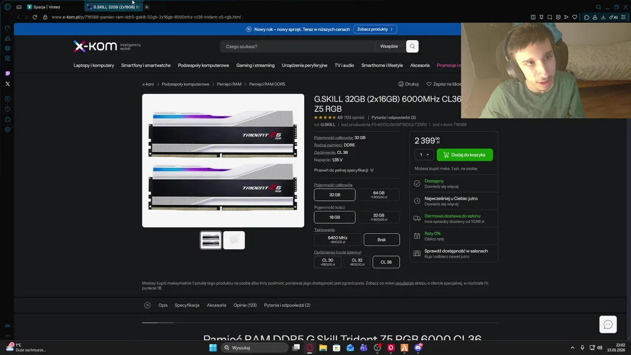Open Pamięci RAM DDR5 breadcrumb link

(267, 84)
